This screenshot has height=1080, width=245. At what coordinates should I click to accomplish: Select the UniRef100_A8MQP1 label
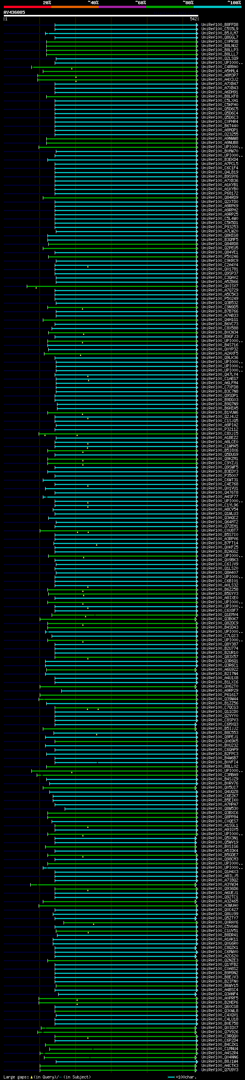(x=220, y=130)
